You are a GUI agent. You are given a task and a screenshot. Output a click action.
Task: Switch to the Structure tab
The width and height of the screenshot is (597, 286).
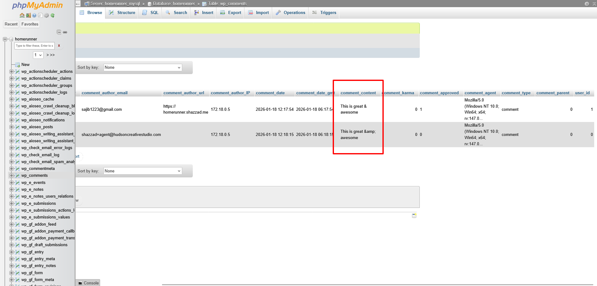tap(122, 13)
